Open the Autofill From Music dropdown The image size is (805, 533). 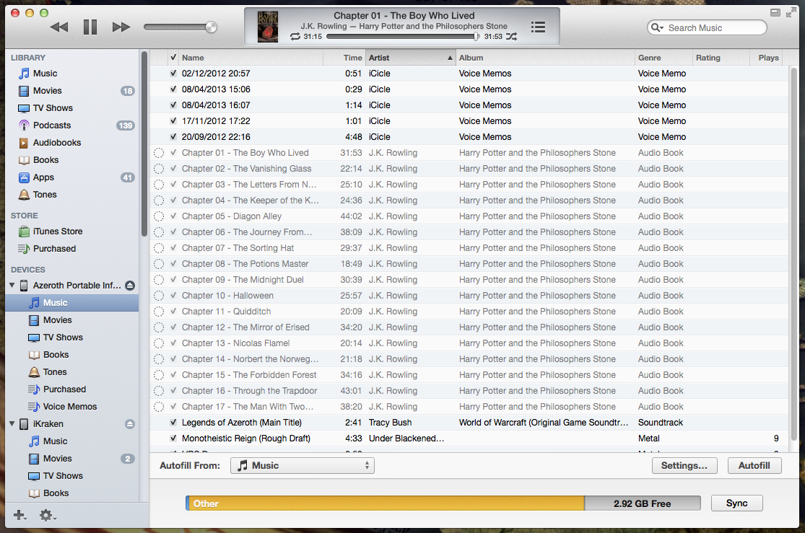(x=302, y=466)
